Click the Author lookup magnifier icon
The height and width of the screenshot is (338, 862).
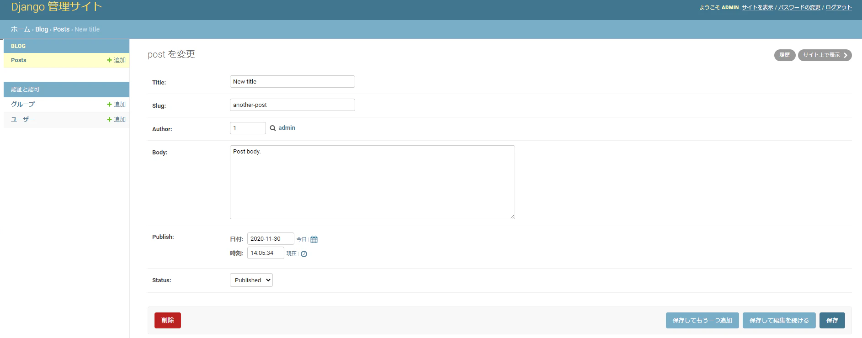273,128
